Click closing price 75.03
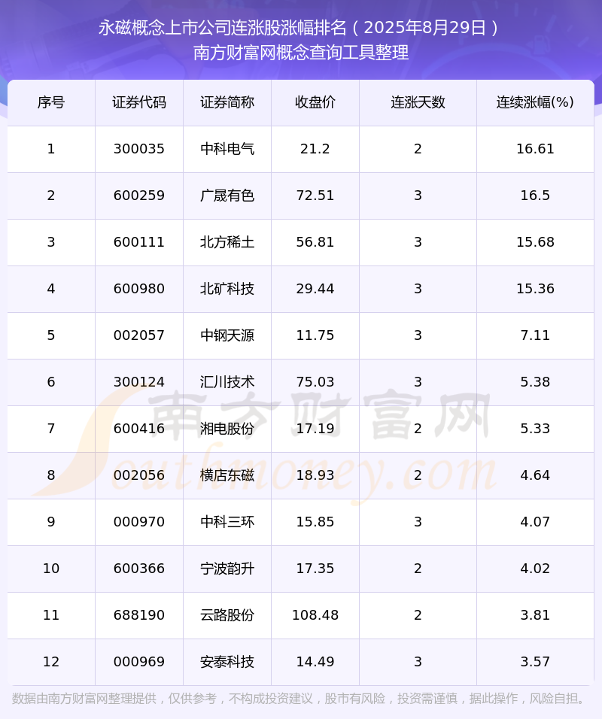Screen dimensions: 602x719 [315, 382]
